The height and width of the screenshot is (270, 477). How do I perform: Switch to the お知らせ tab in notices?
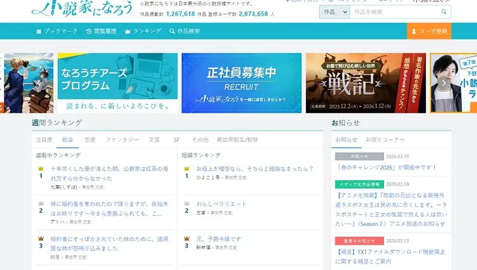[346, 139]
